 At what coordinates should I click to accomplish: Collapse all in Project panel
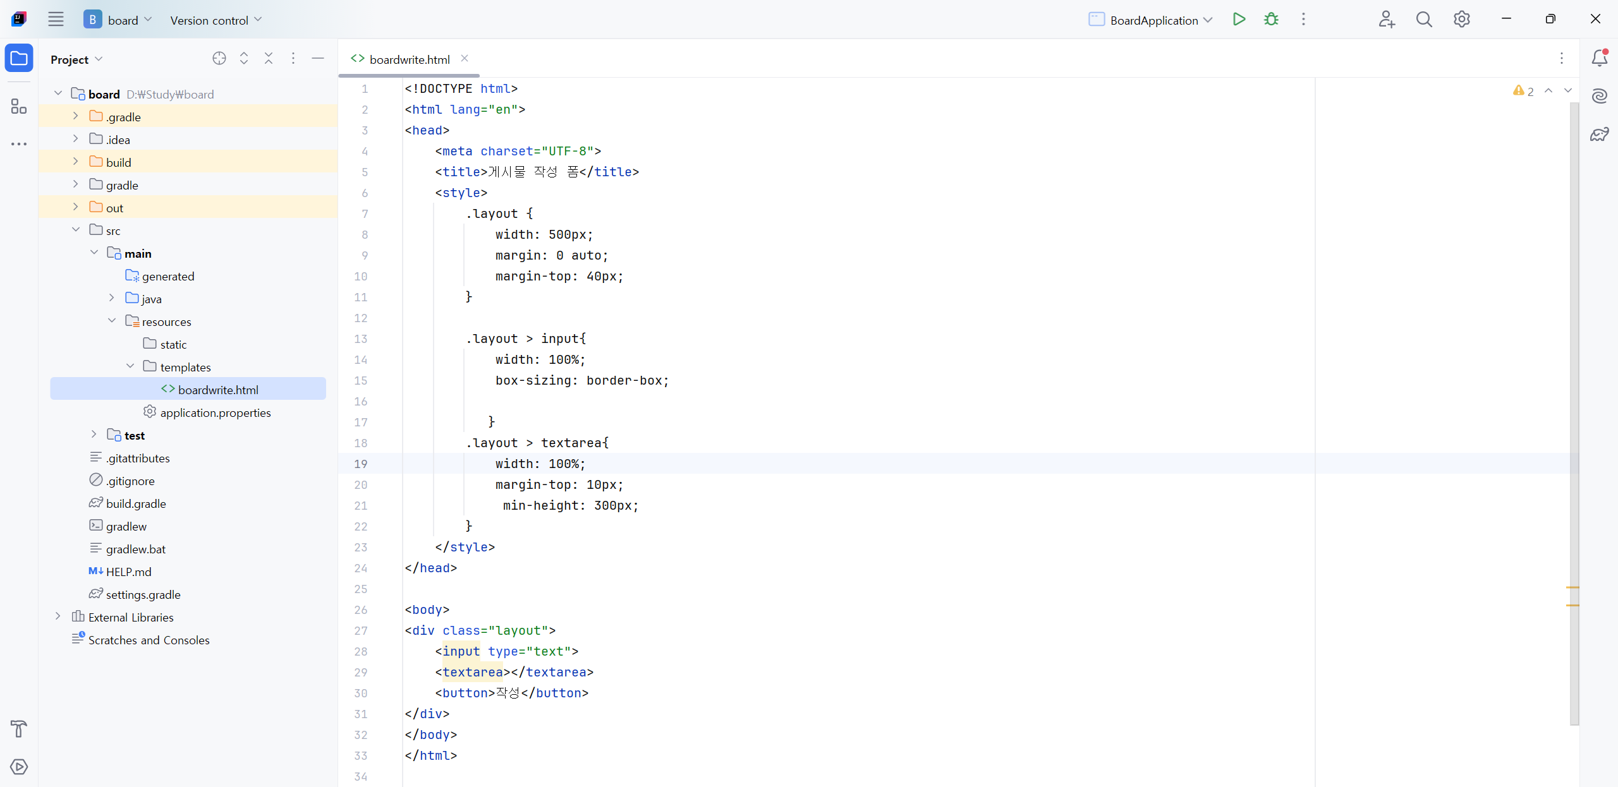coord(269,59)
